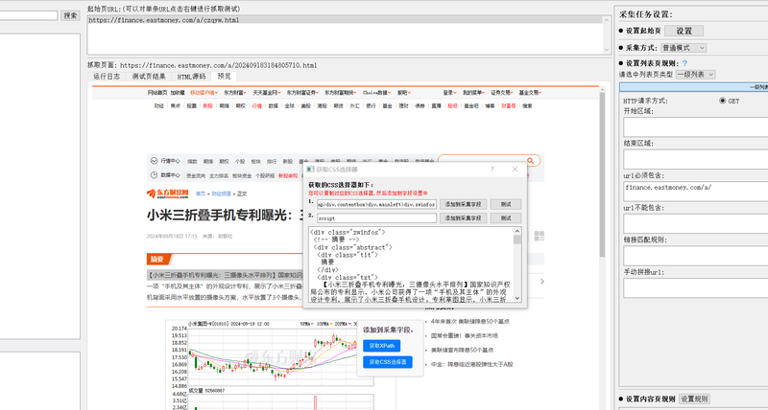The width and height of the screenshot is (768, 410).
Task: Click the 摘要 orange heading tag
Action: pos(157,259)
